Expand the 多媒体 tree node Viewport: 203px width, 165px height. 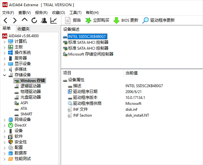pos(5,70)
